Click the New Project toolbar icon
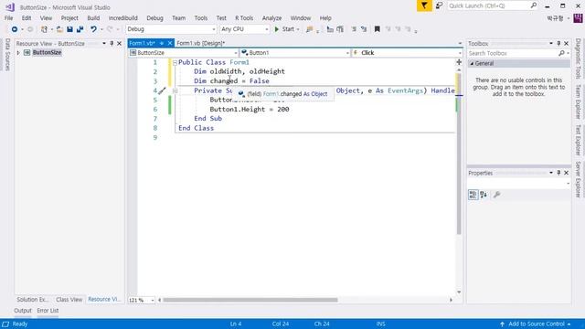 click(x=44, y=29)
